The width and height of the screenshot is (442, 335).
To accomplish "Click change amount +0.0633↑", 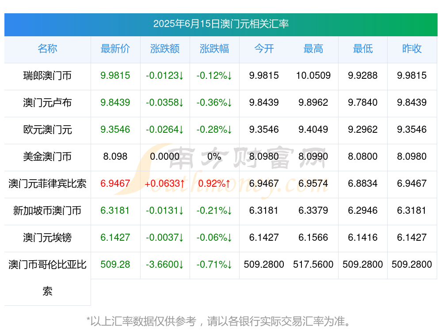I will [x=164, y=183].
